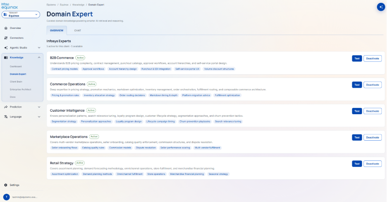Screen dimensions: 387x202
Task: Click the Elpdemo breadcrumb link
Action: click(x=51, y=5)
